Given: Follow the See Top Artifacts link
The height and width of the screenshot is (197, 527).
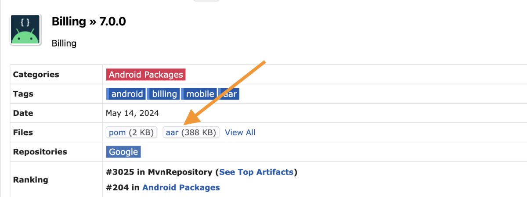Looking at the screenshot, I should coord(256,172).
